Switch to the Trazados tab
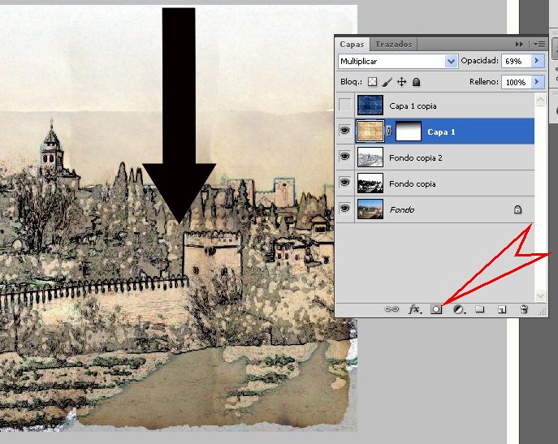558x444 pixels. [394, 44]
